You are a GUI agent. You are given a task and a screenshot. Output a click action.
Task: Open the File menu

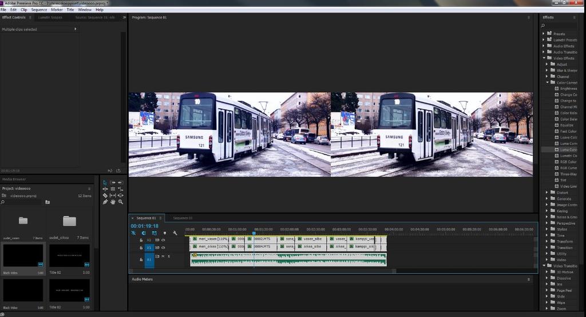click(x=4, y=10)
